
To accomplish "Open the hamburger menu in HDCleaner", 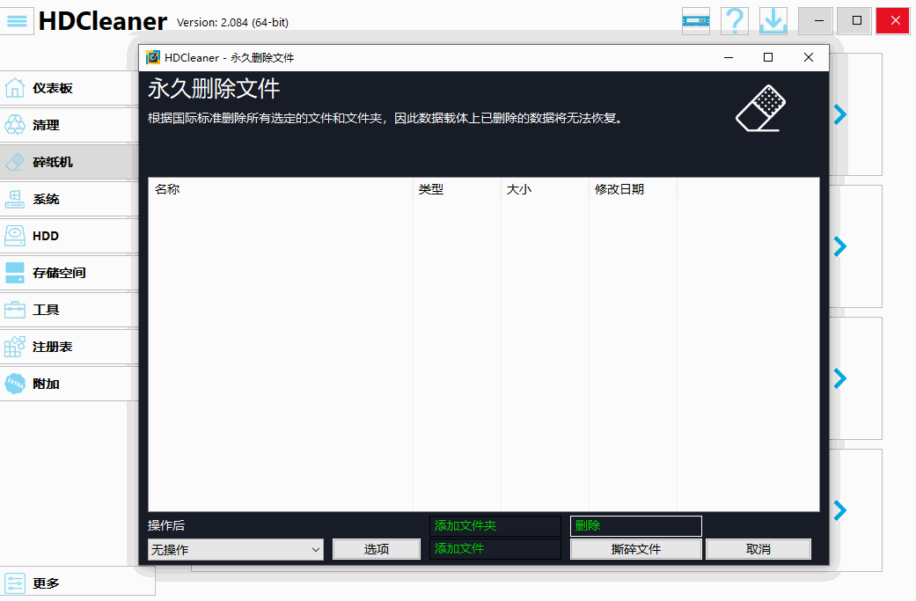I will 17,21.
